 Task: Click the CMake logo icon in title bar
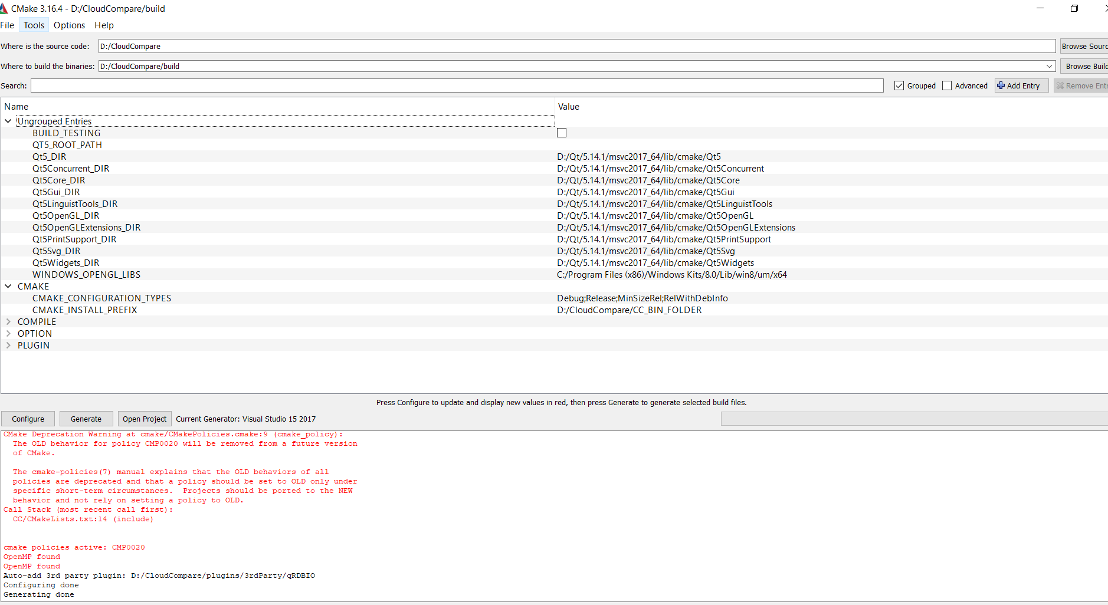4,9
